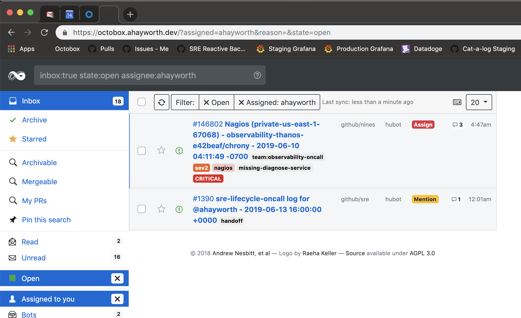
Task: Click the lock icon in address bar
Action: click(65, 32)
